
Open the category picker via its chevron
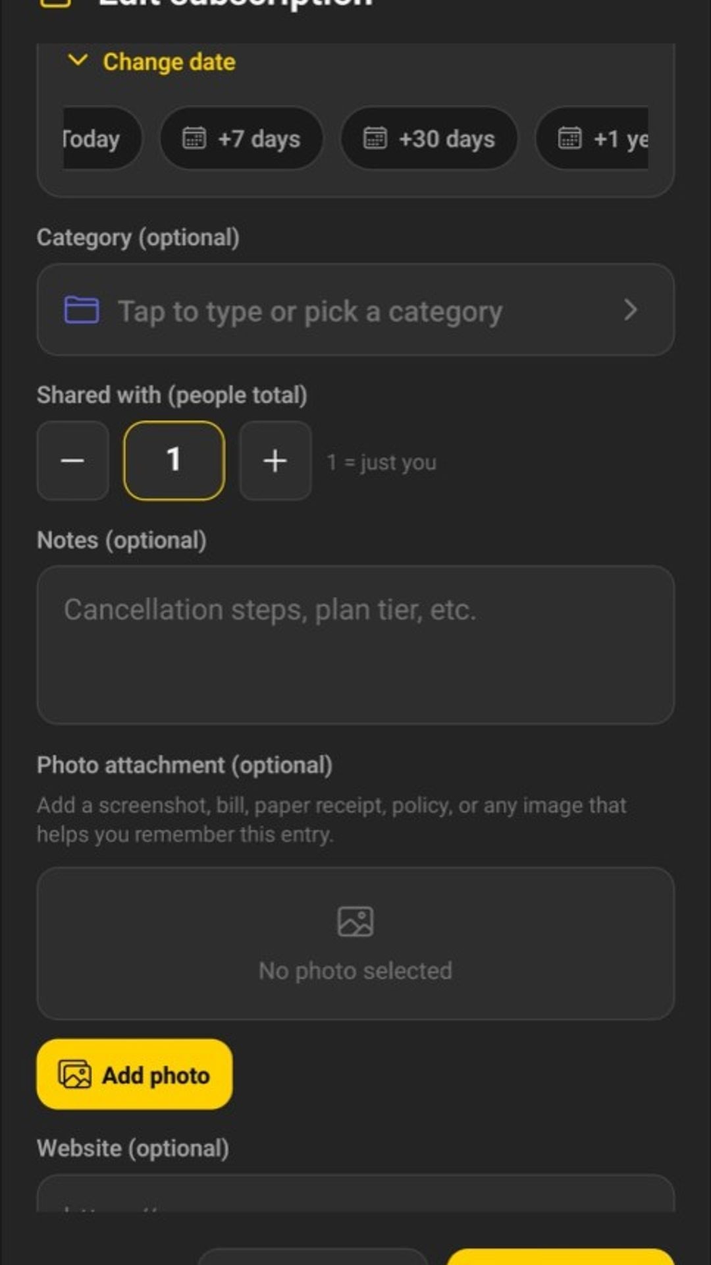[x=631, y=310]
